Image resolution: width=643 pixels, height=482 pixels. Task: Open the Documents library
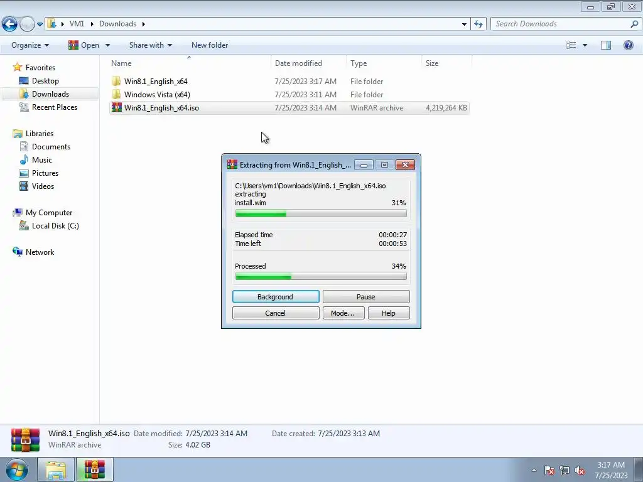[x=51, y=147]
